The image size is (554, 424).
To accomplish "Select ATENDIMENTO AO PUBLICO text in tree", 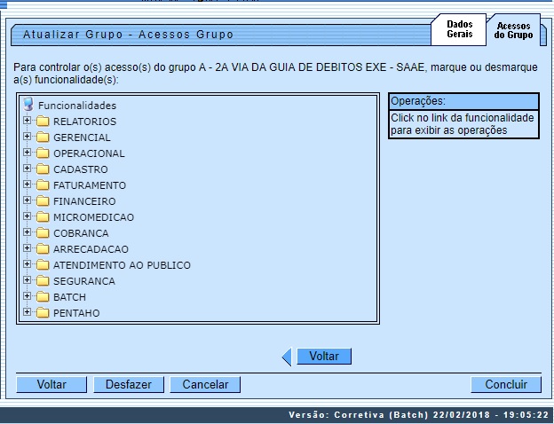I will 122,265.
